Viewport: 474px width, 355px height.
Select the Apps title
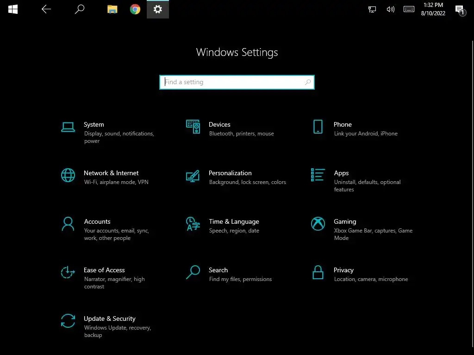tap(341, 173)
